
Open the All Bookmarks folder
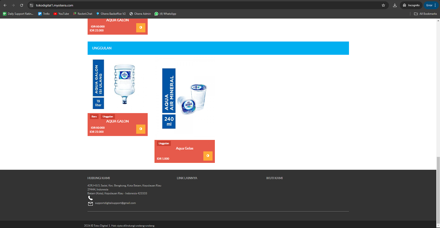[425, 14]
